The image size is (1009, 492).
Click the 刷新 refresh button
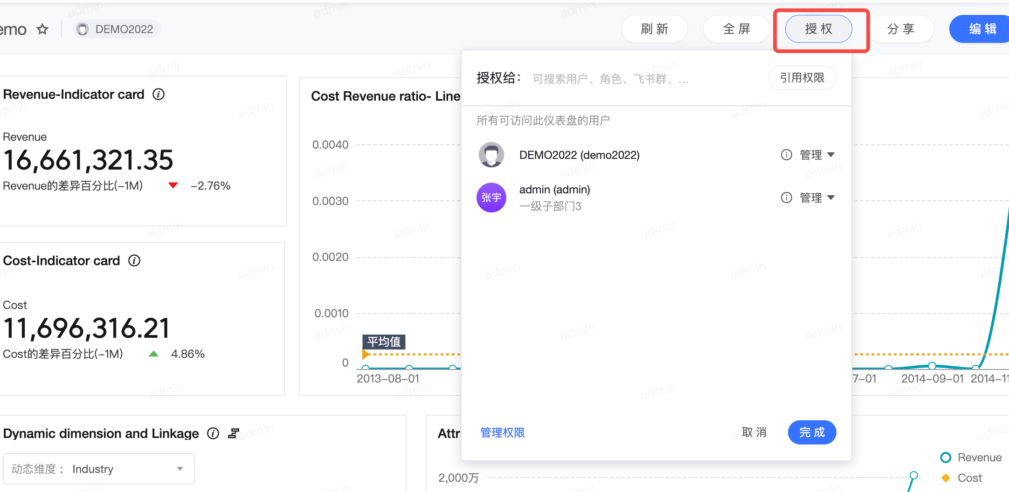tap(654, 29)
